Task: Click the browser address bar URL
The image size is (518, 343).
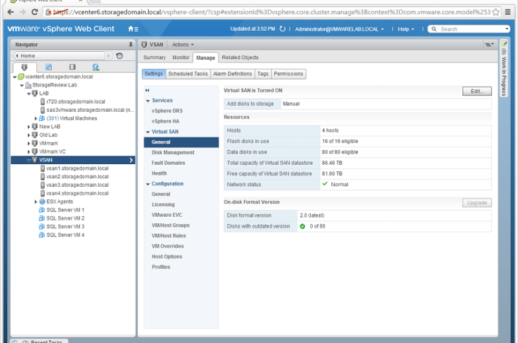Action: point(271,12)
